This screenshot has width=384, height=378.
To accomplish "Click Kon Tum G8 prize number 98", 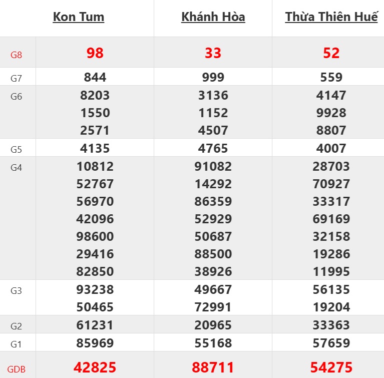I will pyautogui.click(x=95, y=53).
